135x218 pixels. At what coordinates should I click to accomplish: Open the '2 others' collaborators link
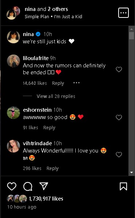tap(58, 9)
